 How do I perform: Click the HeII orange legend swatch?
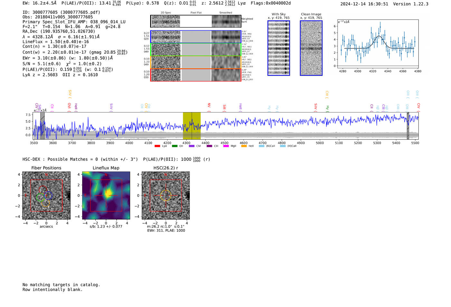tap(244, 146)
